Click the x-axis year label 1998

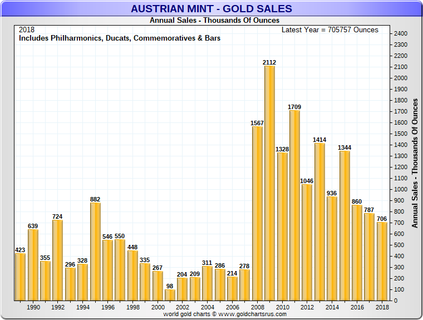point(133,307)
